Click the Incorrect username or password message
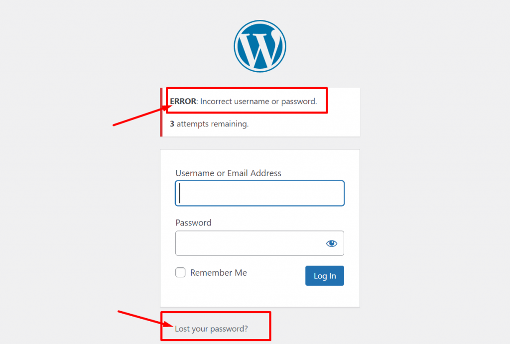 258,102
